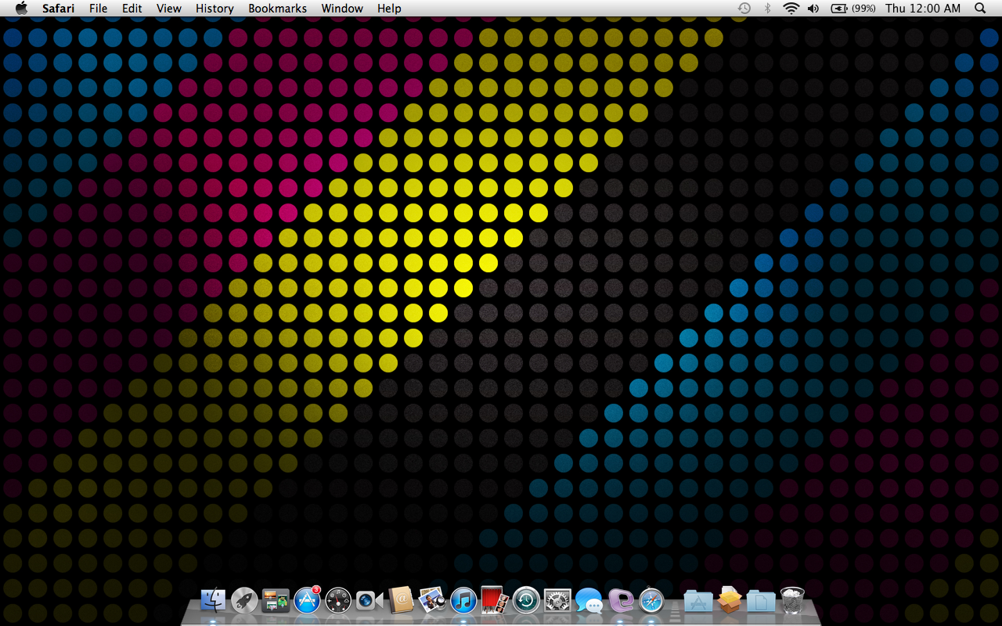
Task: Open Spotlight search magnifier
Action: coord(980,8)
